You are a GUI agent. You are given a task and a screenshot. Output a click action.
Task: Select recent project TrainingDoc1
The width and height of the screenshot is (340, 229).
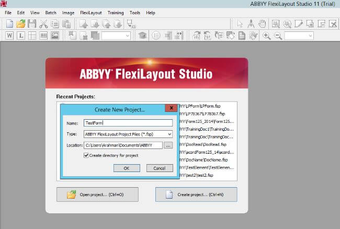pos(206,129)
